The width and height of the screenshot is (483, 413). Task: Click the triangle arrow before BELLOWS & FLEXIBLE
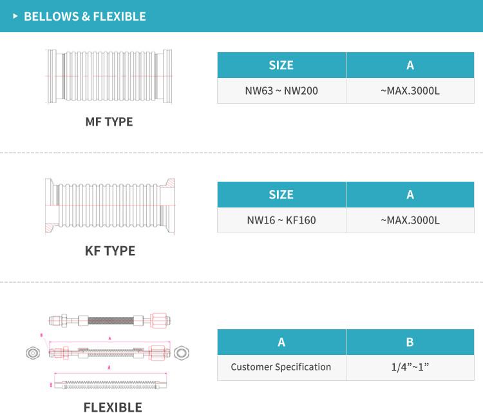click(15, 16)
